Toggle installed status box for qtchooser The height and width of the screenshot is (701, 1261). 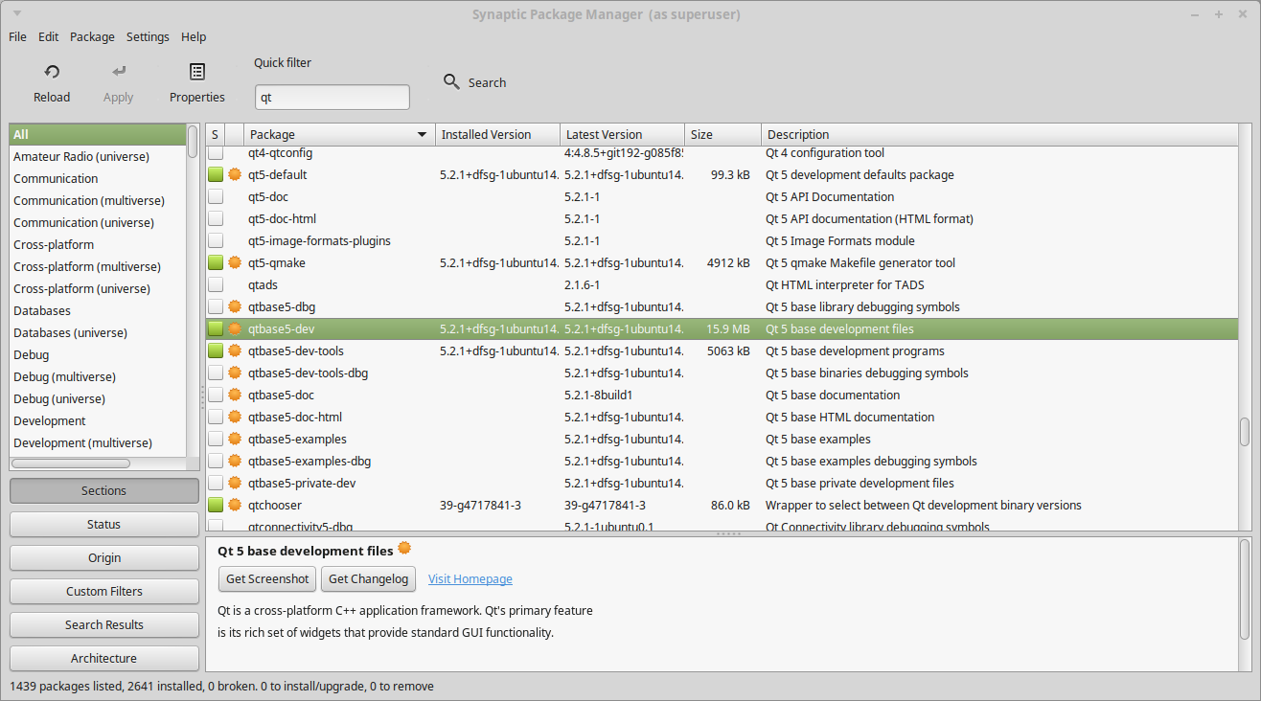(x=216, y=506)
